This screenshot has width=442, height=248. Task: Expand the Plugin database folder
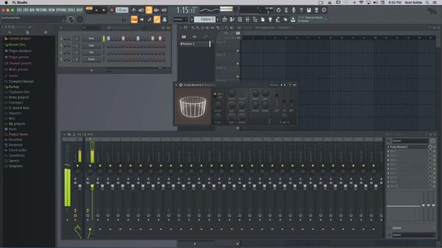(20, 51)
